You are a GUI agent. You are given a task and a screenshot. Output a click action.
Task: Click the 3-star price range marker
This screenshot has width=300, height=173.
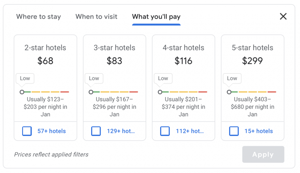click(x=91, y=92)
